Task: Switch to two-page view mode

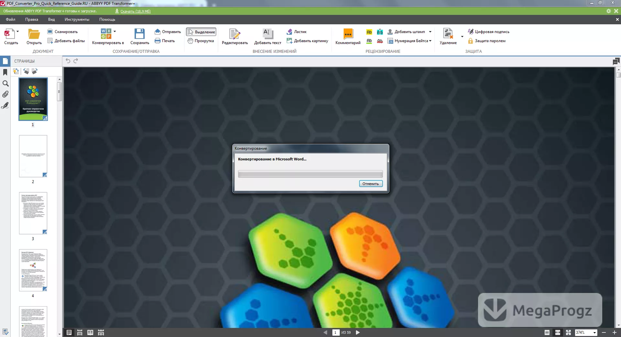Action: tap(90, 332)
